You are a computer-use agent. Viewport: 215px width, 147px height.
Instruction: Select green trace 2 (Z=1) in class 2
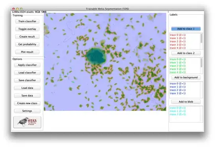pos(178,66)
